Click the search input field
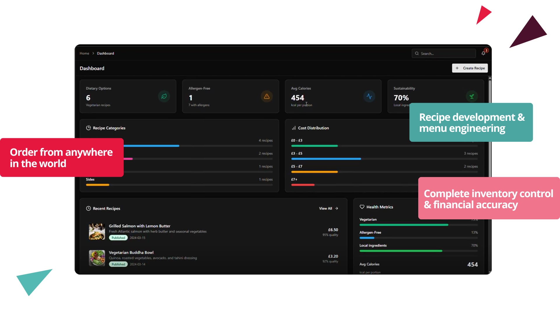This screenshot has width=560, height=315. (x=443, y=53)
